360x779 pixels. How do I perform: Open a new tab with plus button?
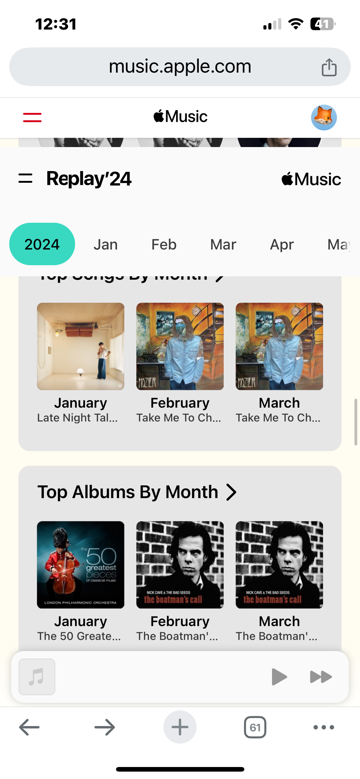coord(180,727)
